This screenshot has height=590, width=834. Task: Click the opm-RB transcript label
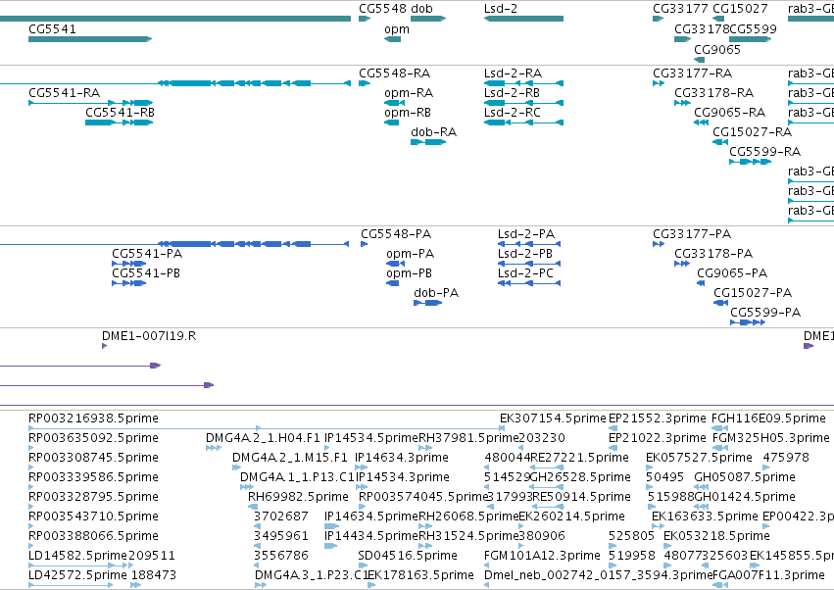(x=408, y=113)
